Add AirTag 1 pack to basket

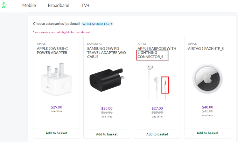click(208, 133)
